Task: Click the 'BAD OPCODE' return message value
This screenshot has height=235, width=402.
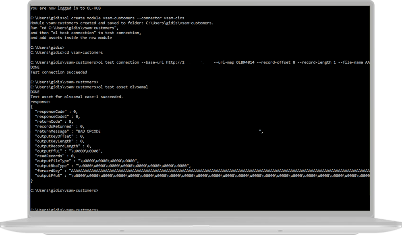Action: click(89, 131)
